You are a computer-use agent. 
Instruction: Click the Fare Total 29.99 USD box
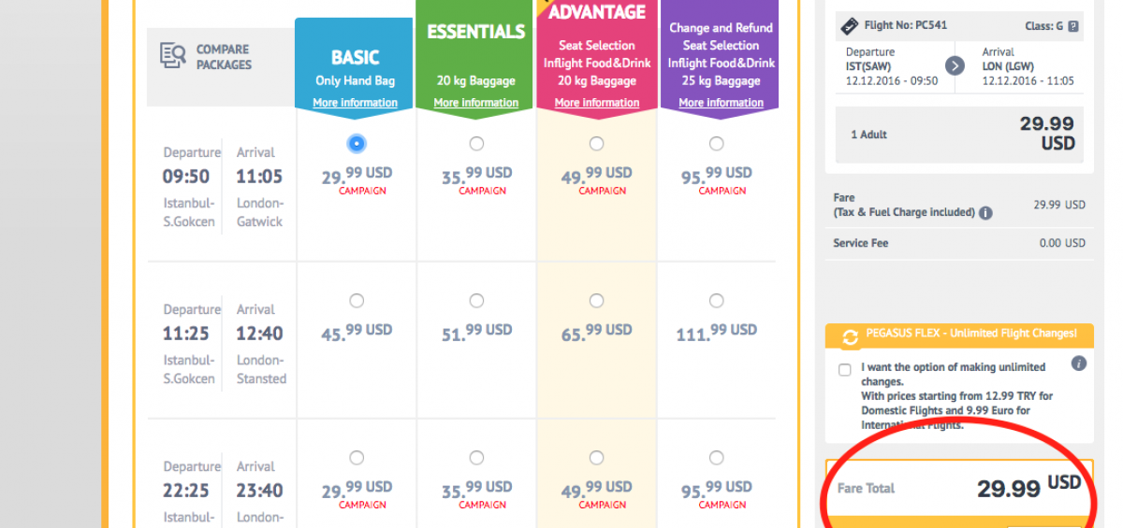[x=958, y=488]
